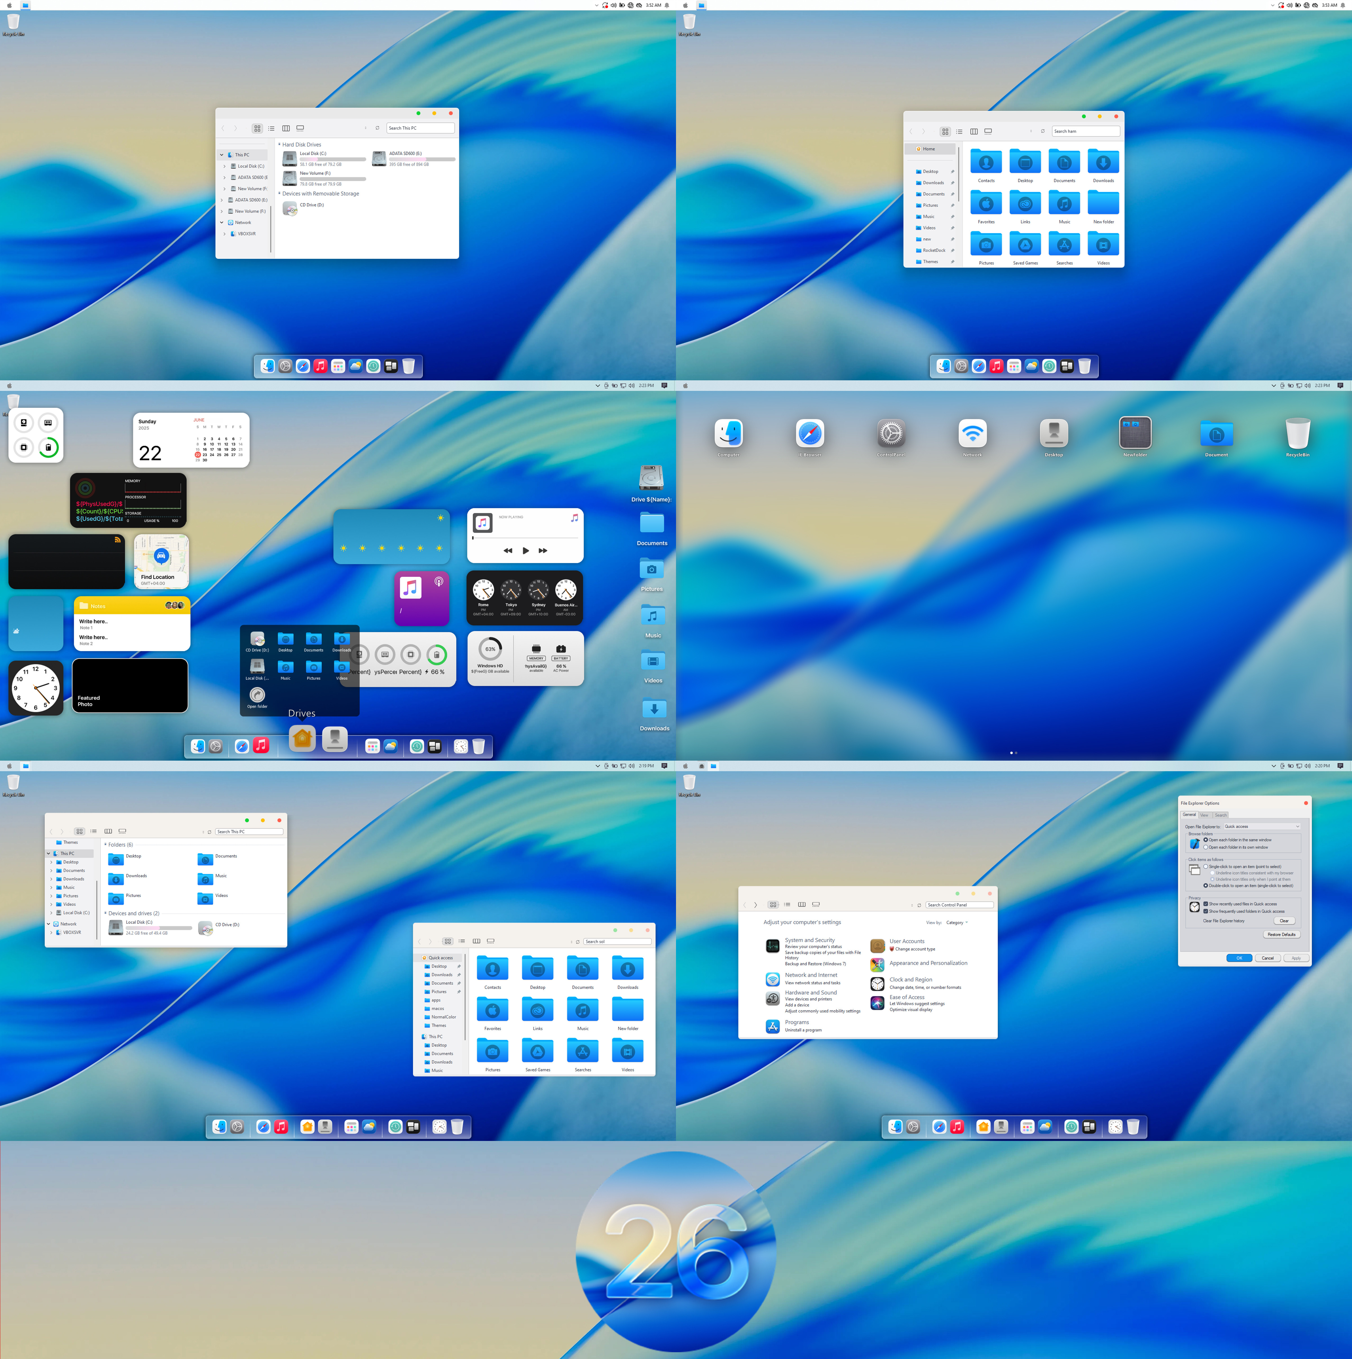Click usage bar of disk with 24.2 GB free
The width and height of the screenshot is (1352, 1359).
click(x=158, y=928)
